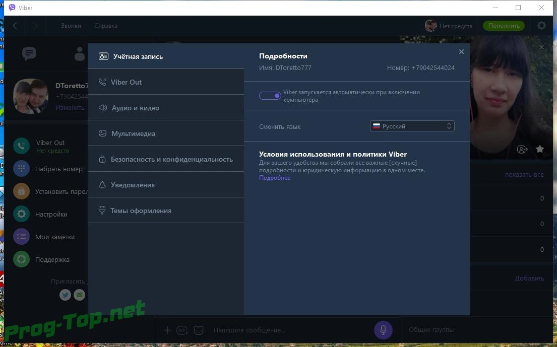This screenshot has height=347, width=557.
Task: Click the Имя: DToretto777 text
Action: [285, 68]
